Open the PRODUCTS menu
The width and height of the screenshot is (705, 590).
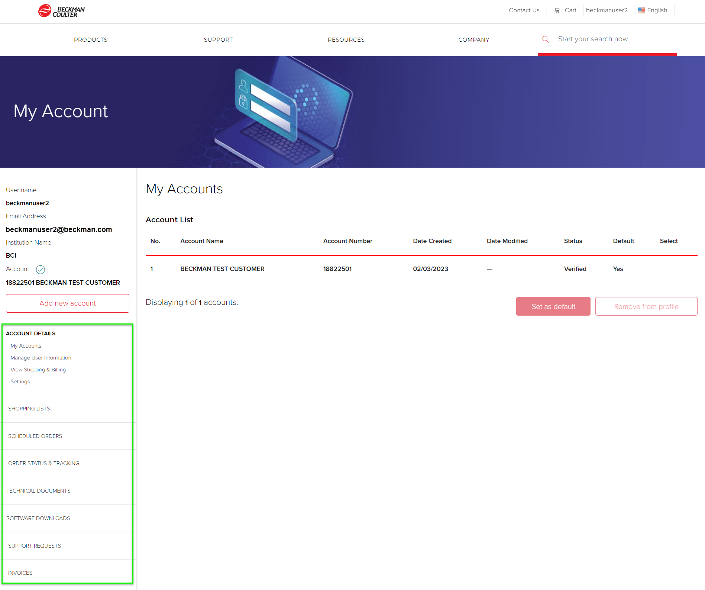coord(90,39)
